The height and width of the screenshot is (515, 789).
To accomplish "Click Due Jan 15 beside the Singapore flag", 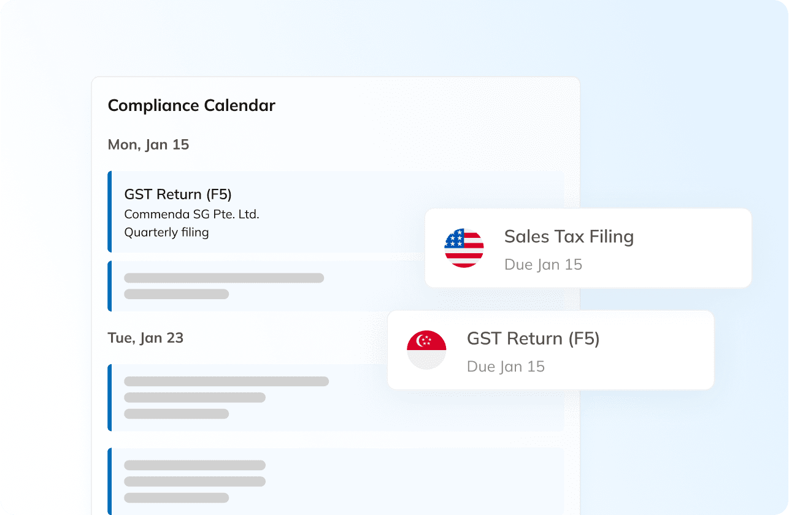I will coord(506,367).
